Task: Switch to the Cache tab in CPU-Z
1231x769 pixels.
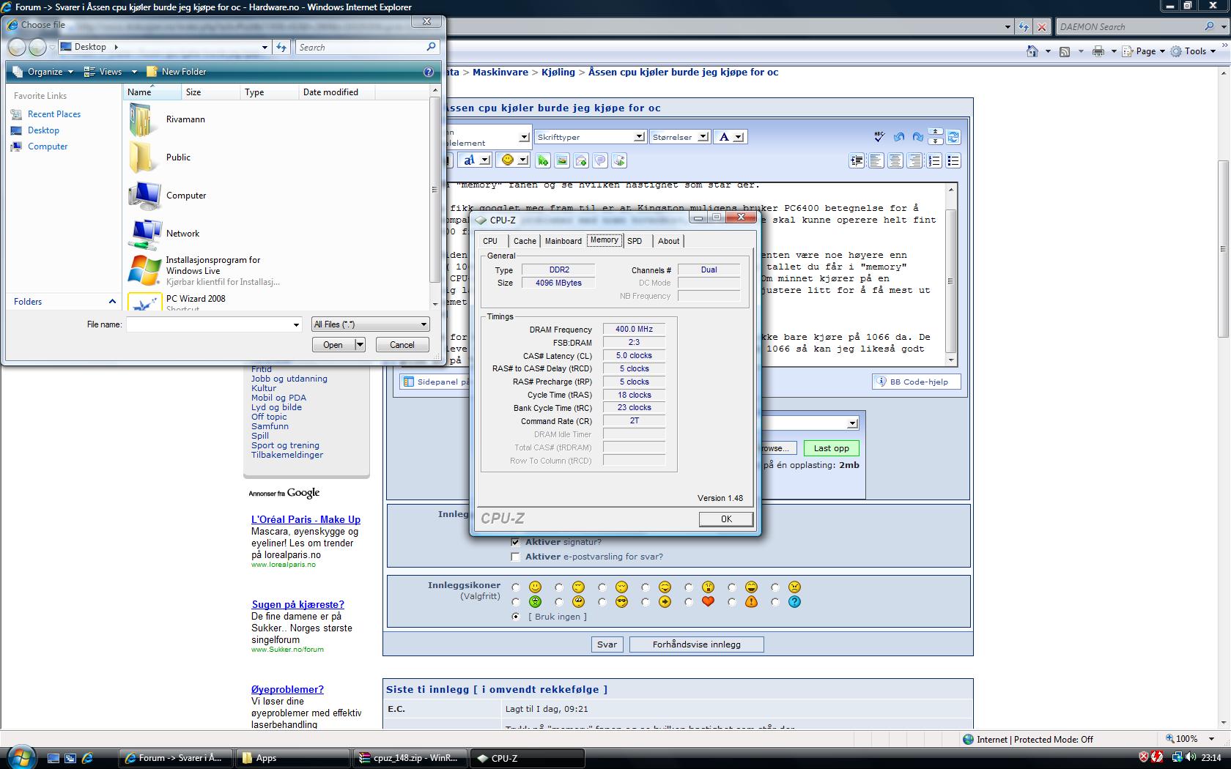Action: pyautogui.click(x=525, y=241)
